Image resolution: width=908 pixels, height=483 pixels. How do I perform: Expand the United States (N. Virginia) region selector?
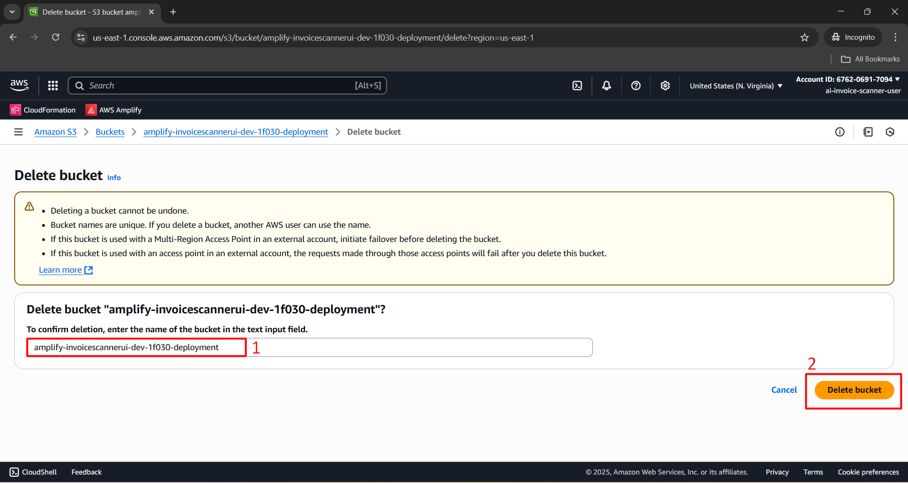(x=736, y=86)
